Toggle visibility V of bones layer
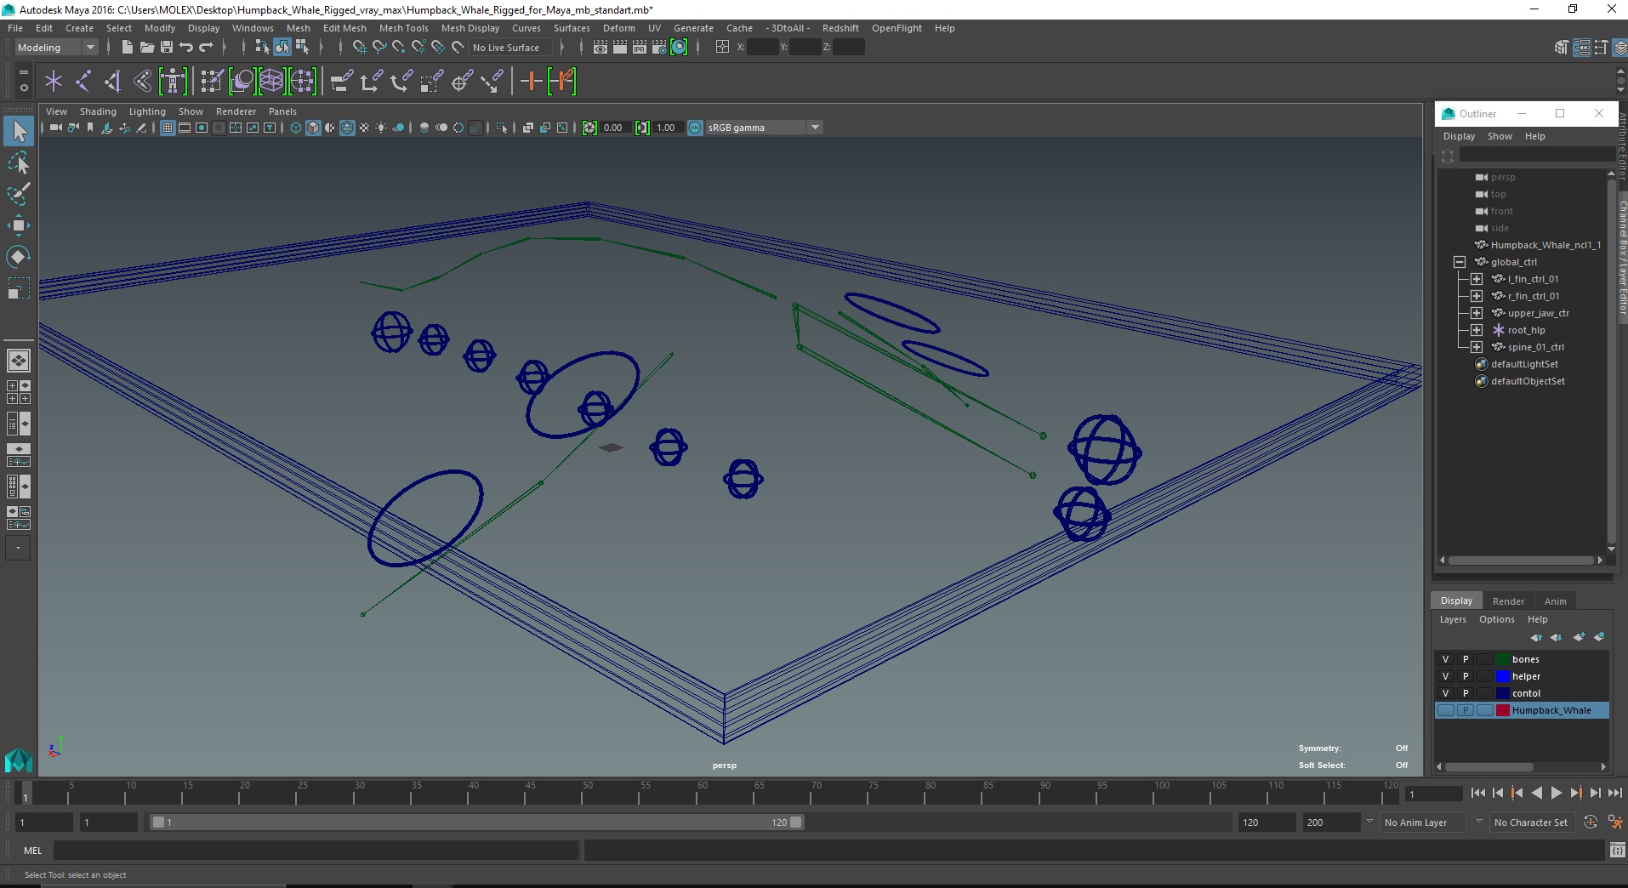This screenshot has width=1628, height=888. 1445,659
